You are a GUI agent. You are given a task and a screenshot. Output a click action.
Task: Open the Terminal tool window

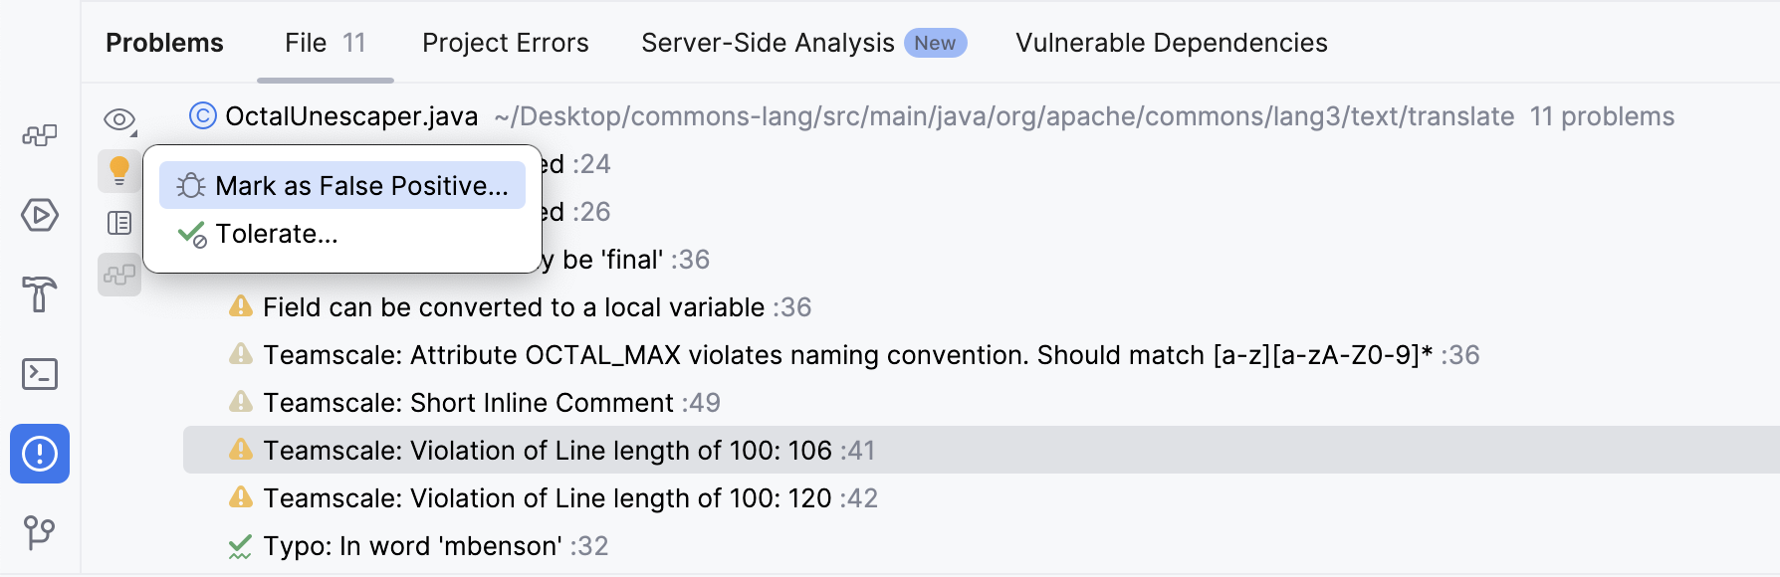[39, 374]
